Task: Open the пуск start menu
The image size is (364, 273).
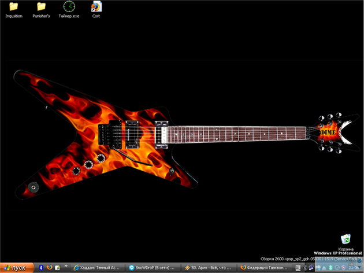Action: pos(17,268)
